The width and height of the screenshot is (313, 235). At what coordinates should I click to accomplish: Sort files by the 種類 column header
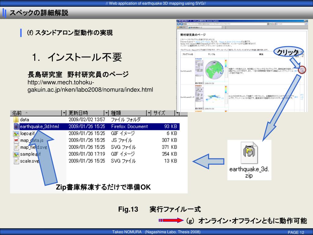[x=128, y=113]
